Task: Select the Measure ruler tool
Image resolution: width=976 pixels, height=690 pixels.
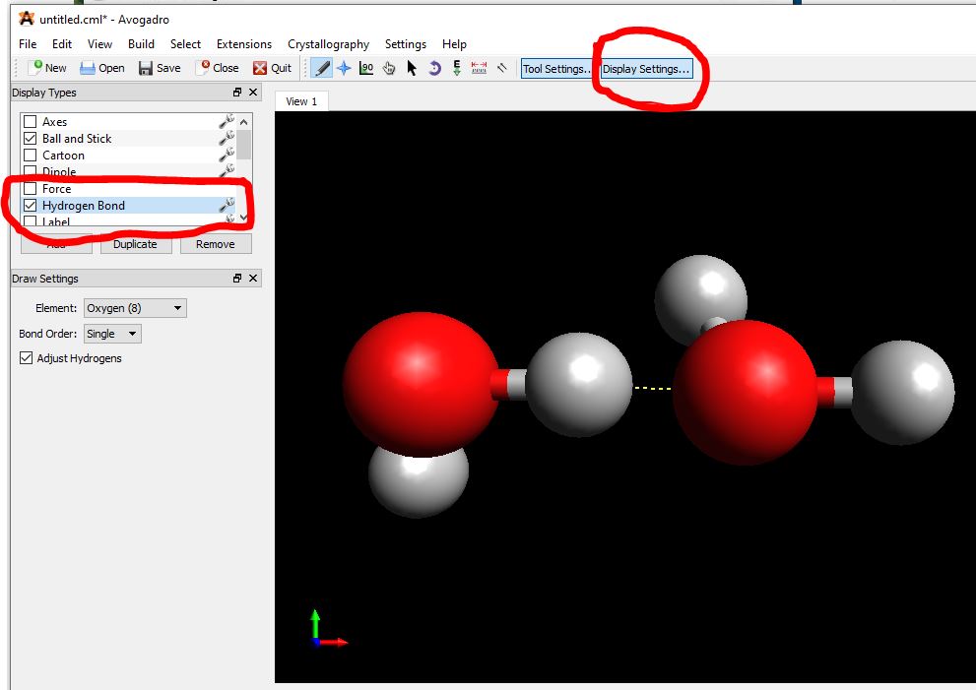Action: point(480,68)
